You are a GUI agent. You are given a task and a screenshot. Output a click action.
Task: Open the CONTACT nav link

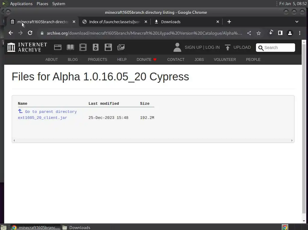pyautogui.click(x=176, y=60)
